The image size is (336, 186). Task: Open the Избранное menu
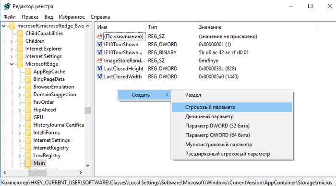pos(72,17)
